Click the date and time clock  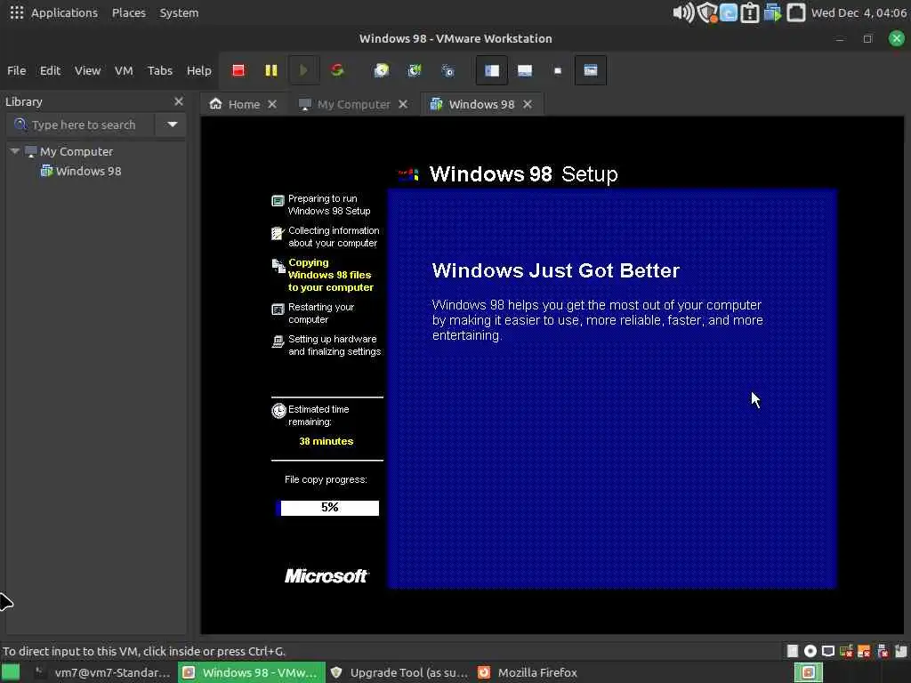(x=859, y=12)
